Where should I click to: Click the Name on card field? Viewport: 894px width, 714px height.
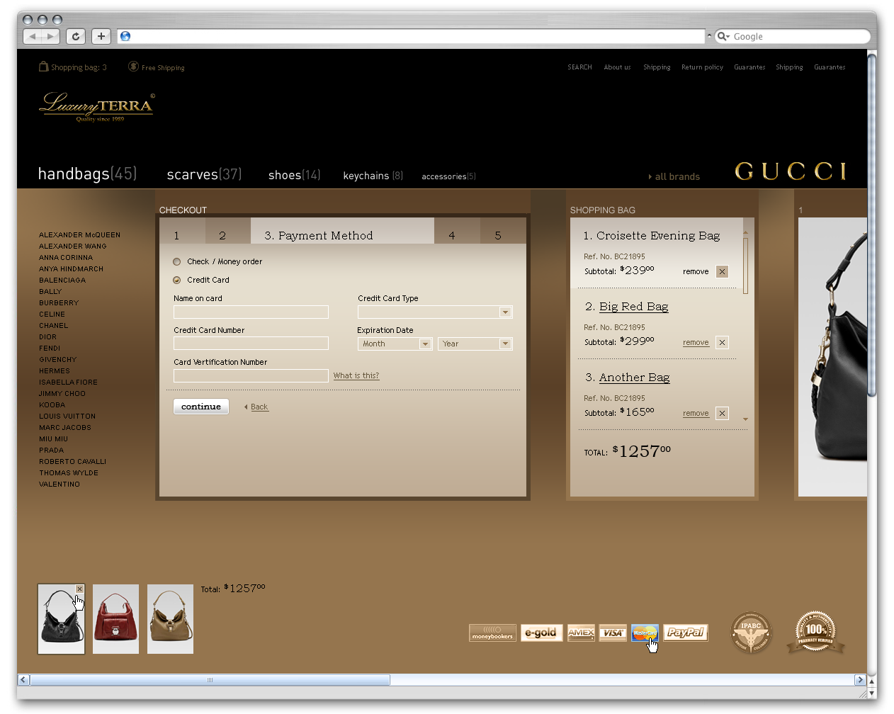point(251,312)
